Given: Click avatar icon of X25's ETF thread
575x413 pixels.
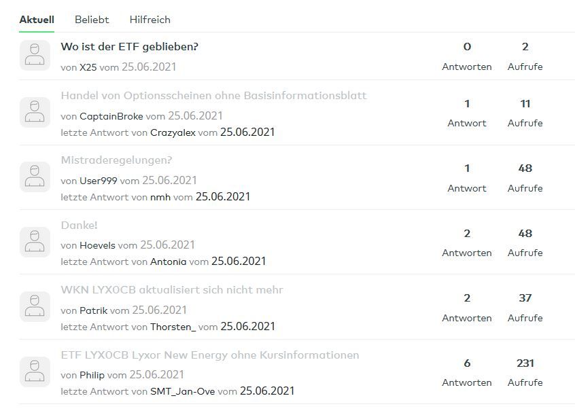Looking at the screenshot, I should pos(35,56).
